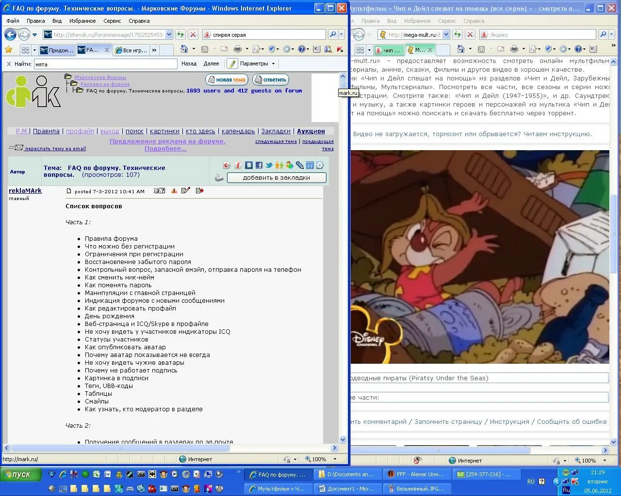
Task: Share the topic to LiveJournal pencil icon
Action: [x=299, y=165]
